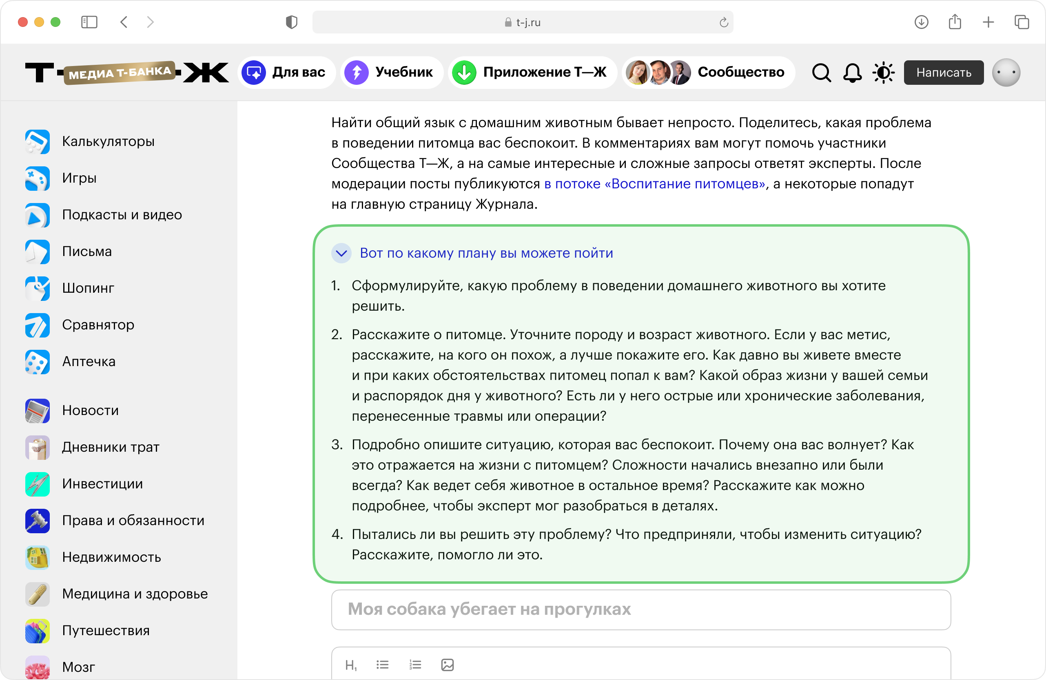The width and height of the screenshot is (1046, 680).
Task: Follow link «Воспитание питомцев» поток
Action: coord(654,183)
